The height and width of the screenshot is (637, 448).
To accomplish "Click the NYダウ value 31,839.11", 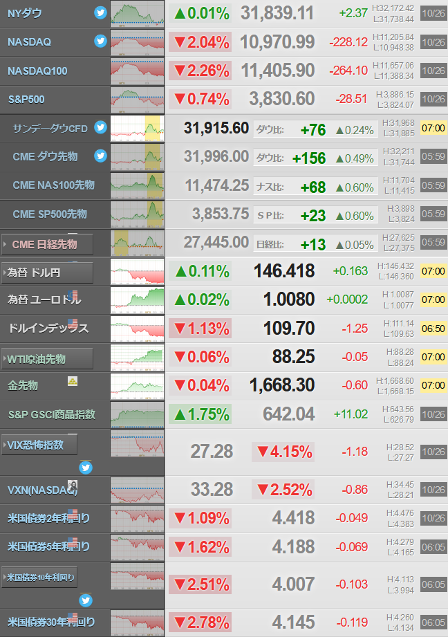I will (277, 13).
